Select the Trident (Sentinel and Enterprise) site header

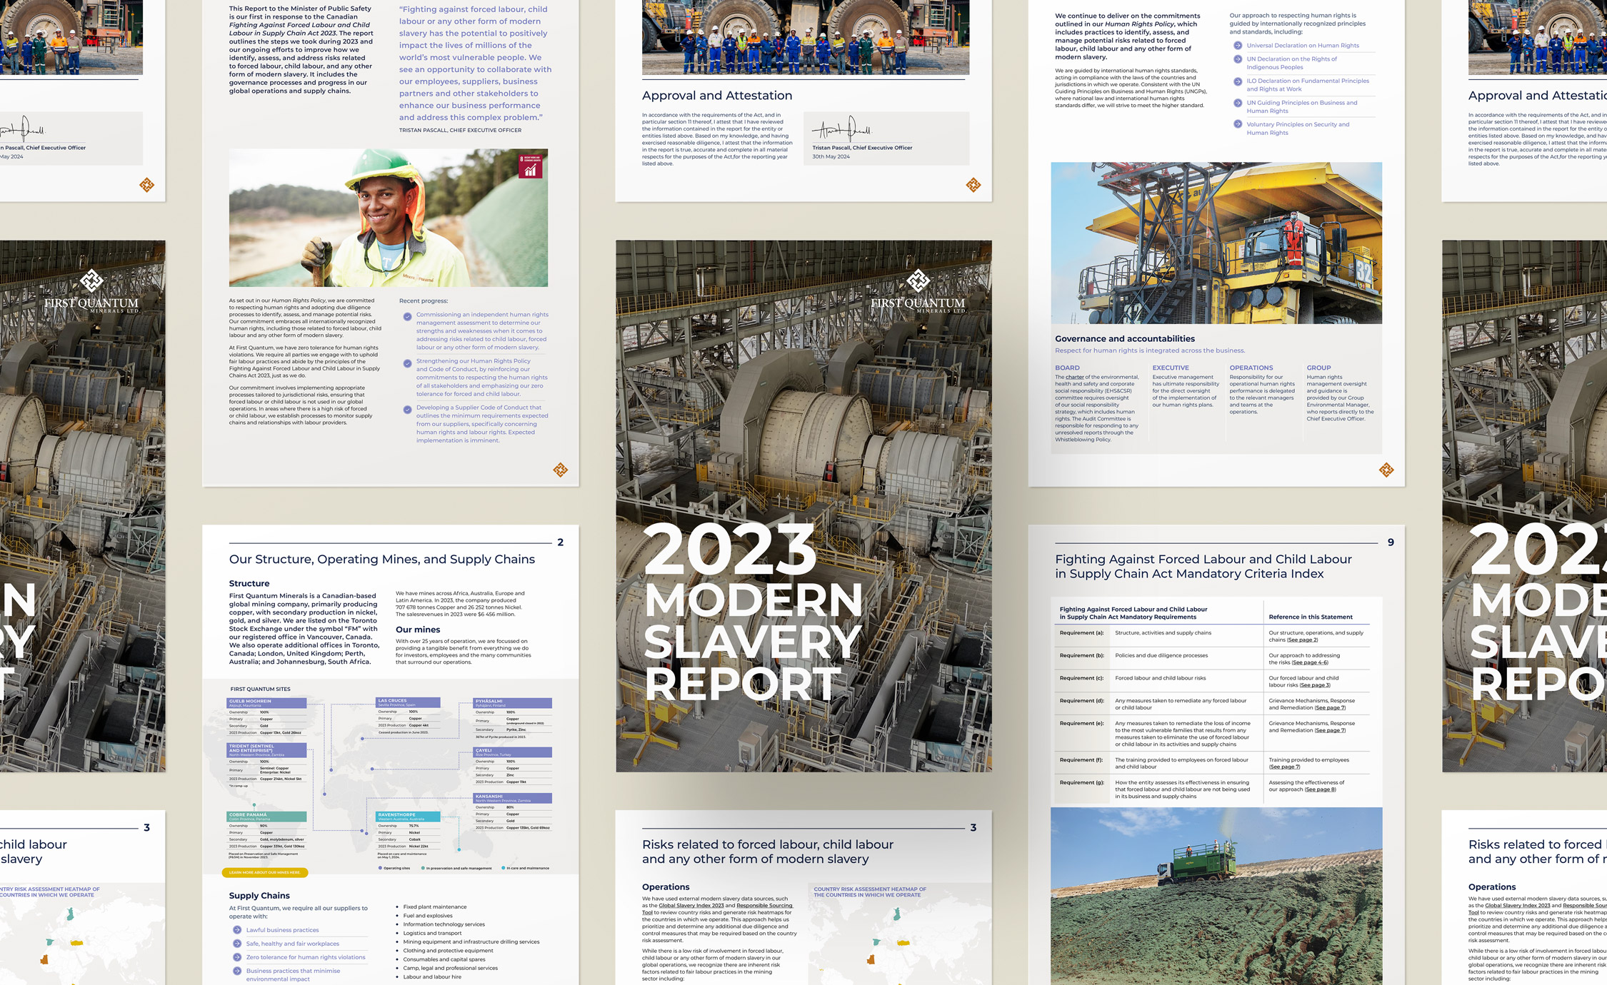pos(266,750)
